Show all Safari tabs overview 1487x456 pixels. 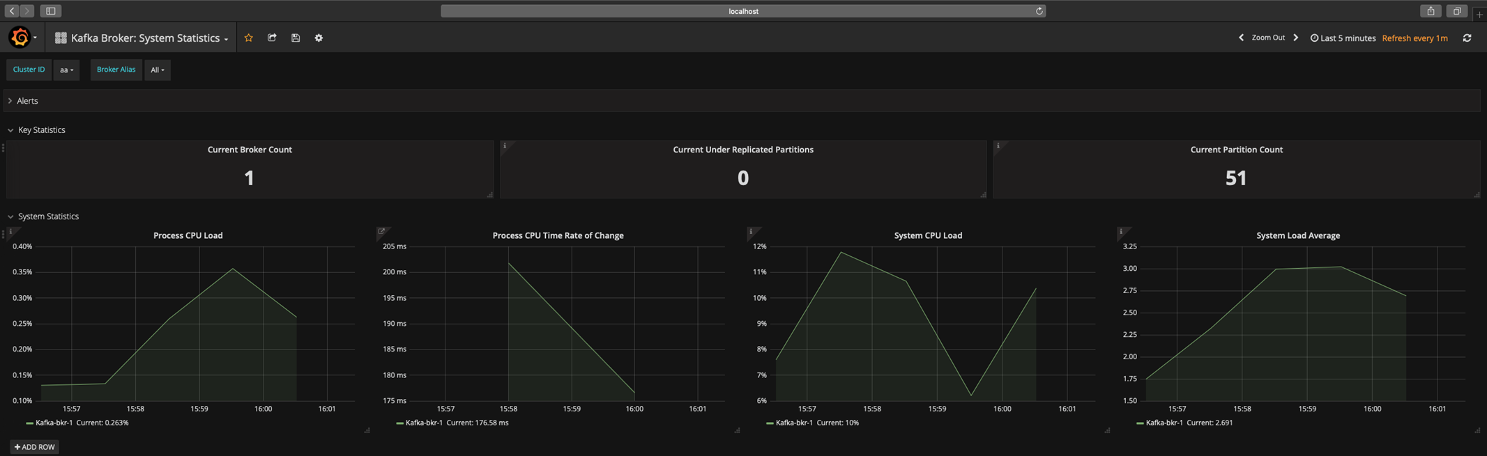tap(1457, 11)
